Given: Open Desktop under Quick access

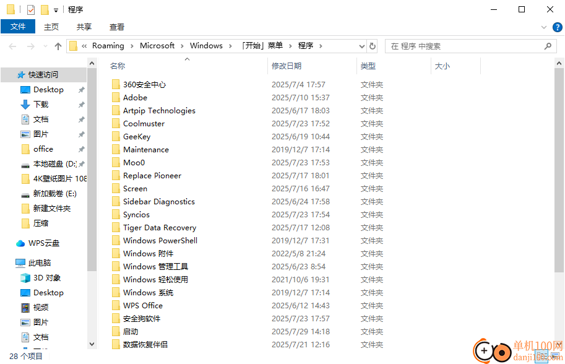Looking at the screenshot, I should point(48,89).
